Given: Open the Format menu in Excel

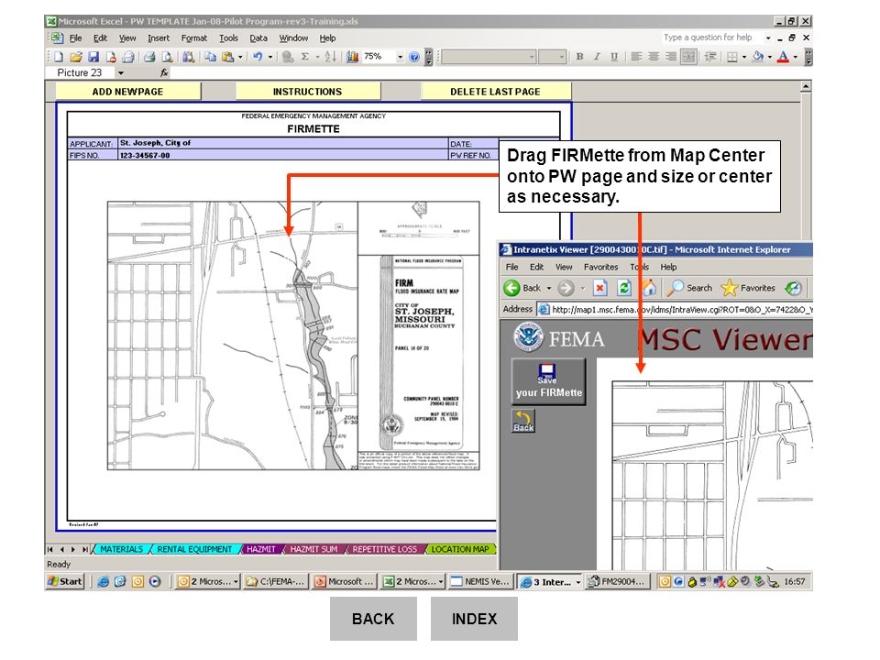Looking at the screenshot, I should click(x=194, y=38).
